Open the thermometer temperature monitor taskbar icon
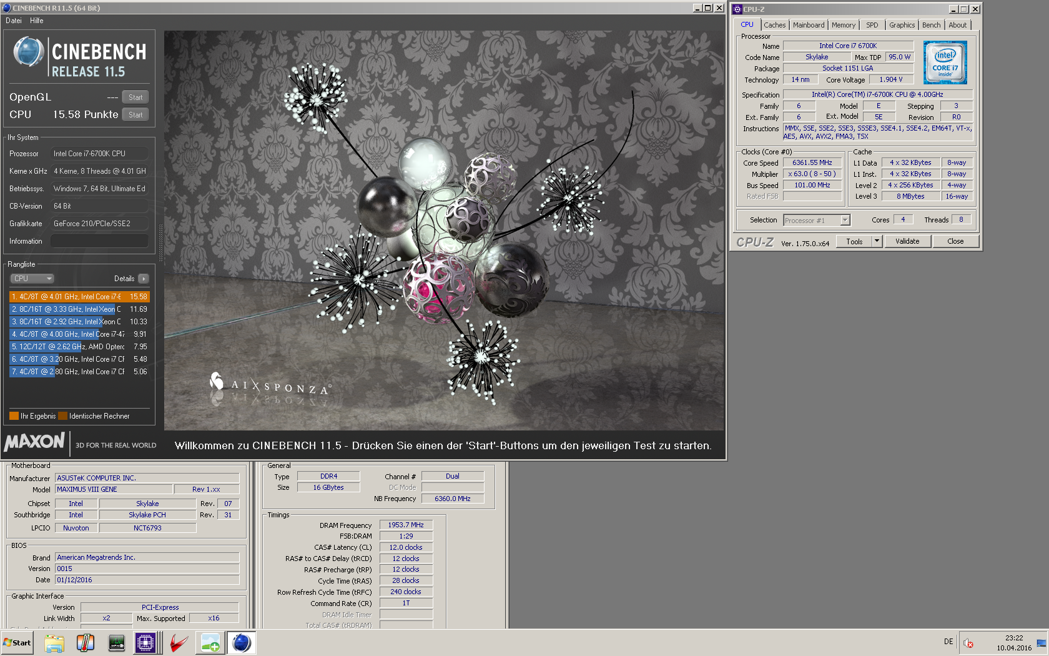This screenshot has height=656, width=1049. (x=86, y=643)
